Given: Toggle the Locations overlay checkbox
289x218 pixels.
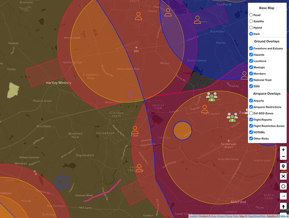Looking at the screenshot, I should pyautogui.click(x=251, y=61).
